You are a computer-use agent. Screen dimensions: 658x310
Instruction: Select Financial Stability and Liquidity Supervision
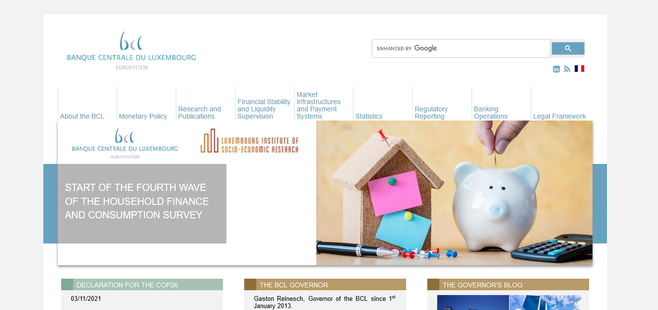264,109
